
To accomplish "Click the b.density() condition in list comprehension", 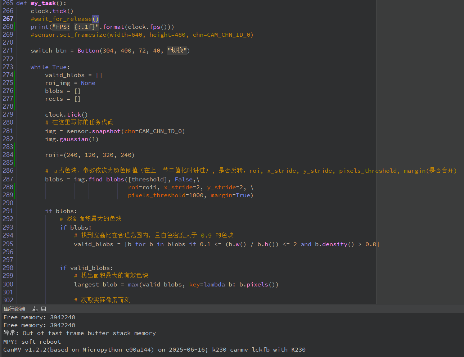I will click(335, 244).
